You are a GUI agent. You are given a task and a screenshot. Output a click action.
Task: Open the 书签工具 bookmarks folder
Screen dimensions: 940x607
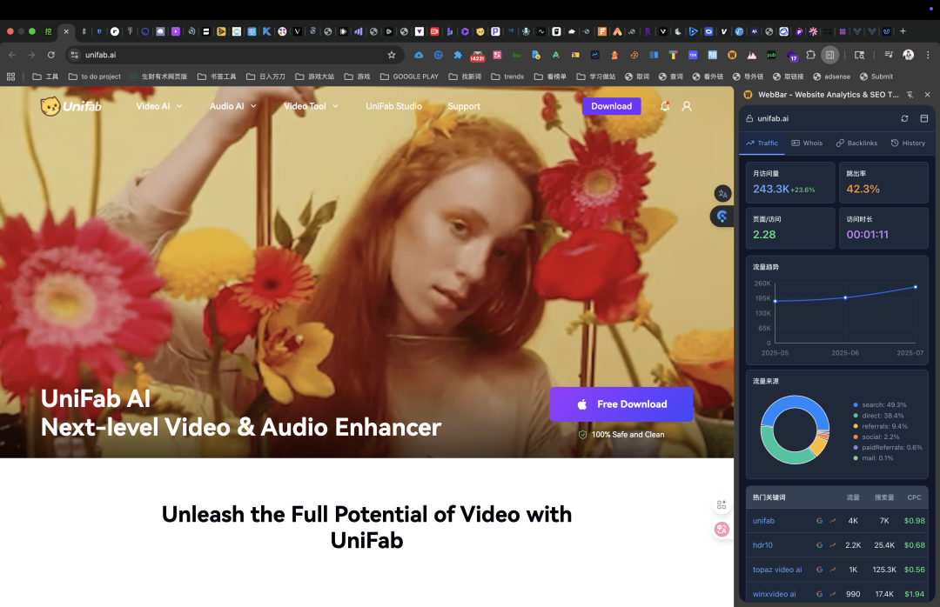tap(217, 77)
